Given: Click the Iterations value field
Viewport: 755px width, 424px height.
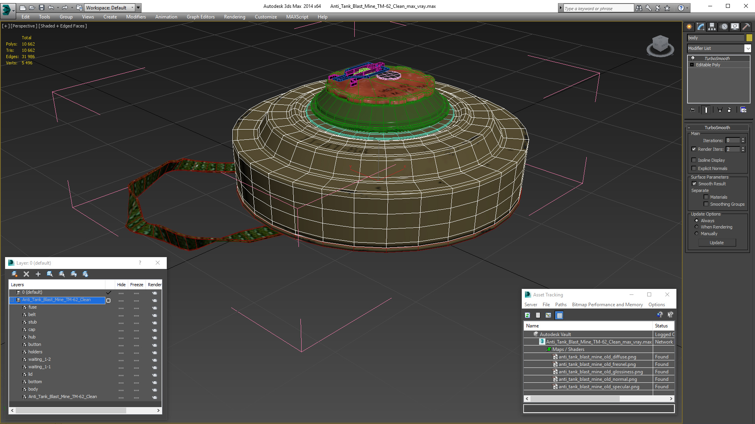Looking at the screenshot, I should tap(732, 141).
